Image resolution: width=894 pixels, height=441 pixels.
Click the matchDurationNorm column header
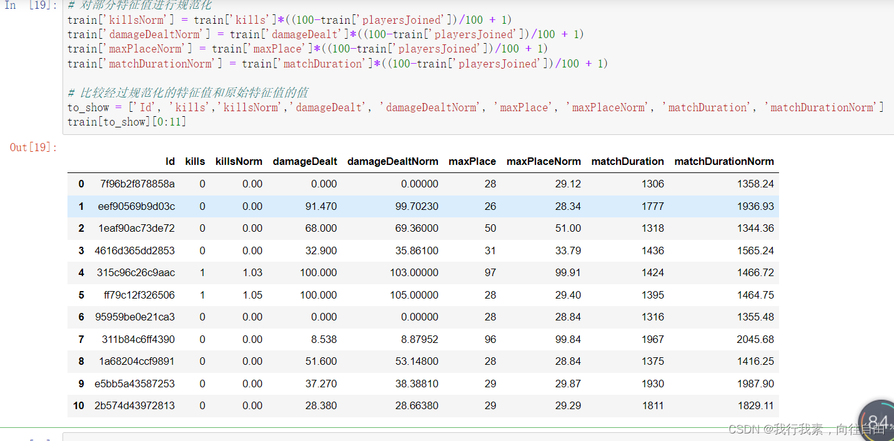coord(724,161)
